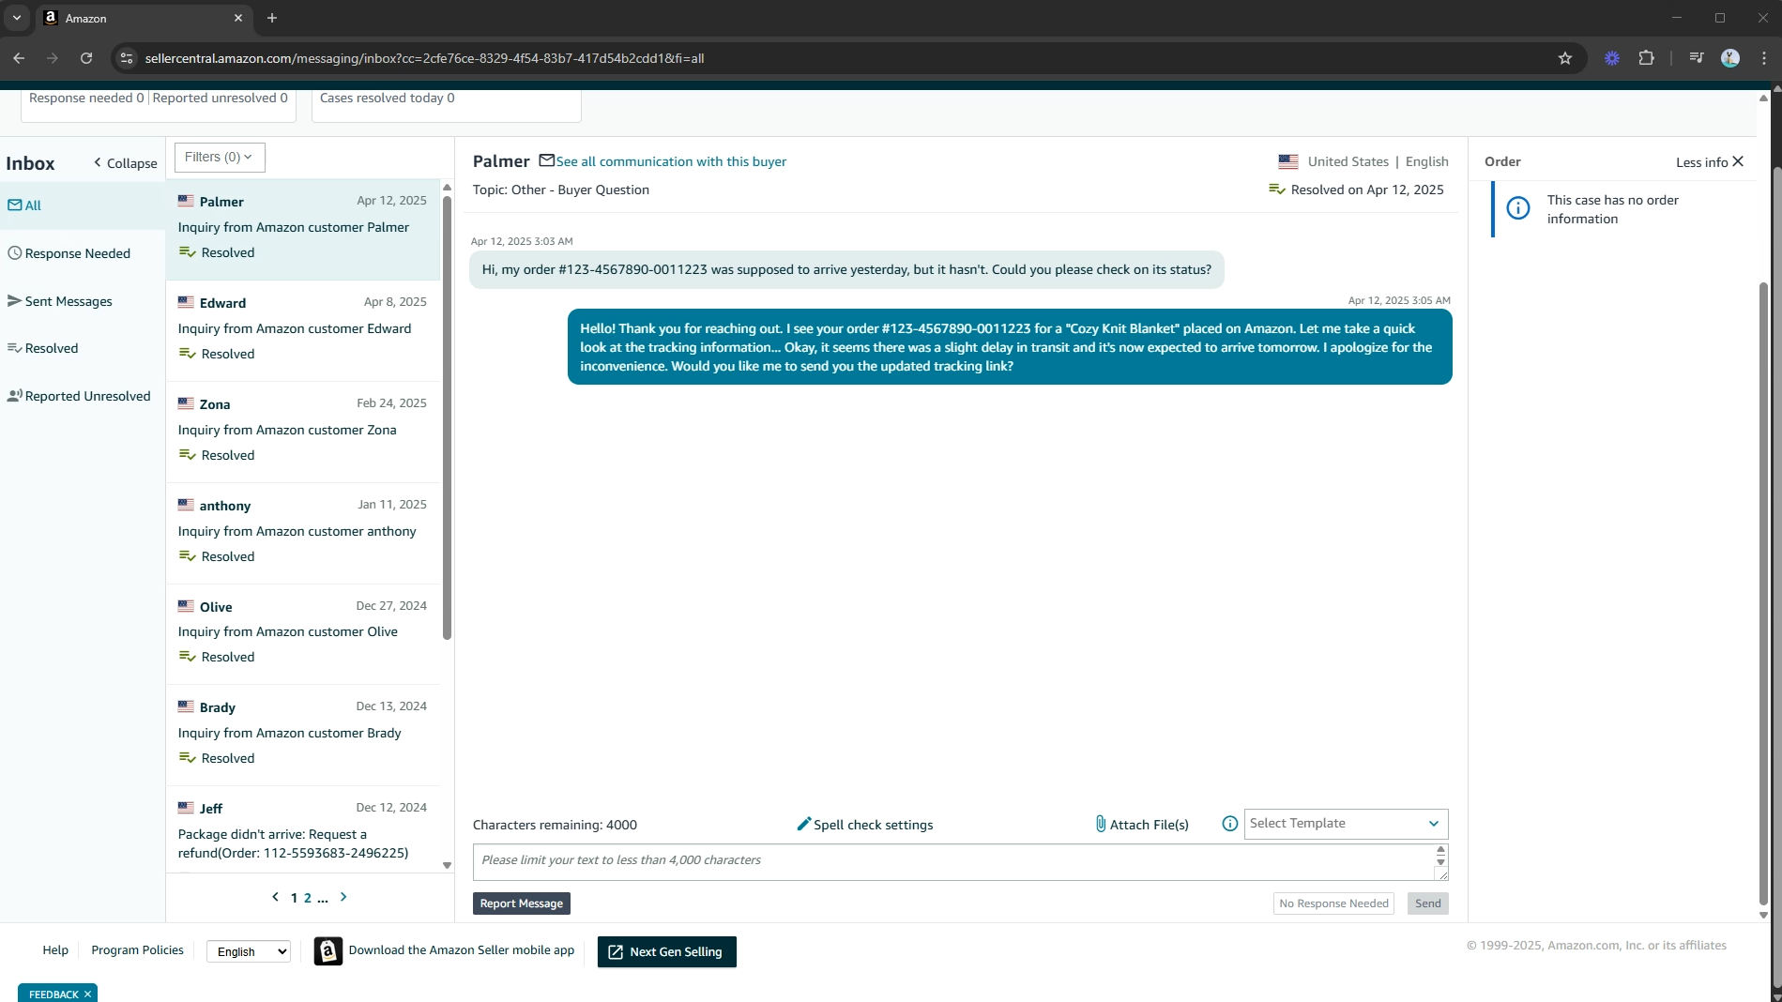Click See all communication with this buyer

(x=671, y=161)
